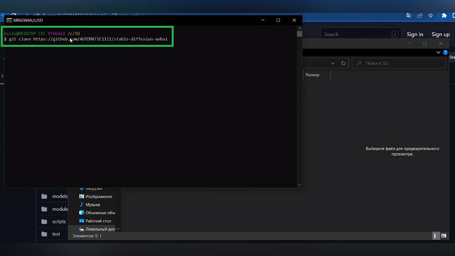This screenshot has width=455, height=256.
Task: Open the address bar history dropdown
Action: pyautogui.click(x=333, y=63)
